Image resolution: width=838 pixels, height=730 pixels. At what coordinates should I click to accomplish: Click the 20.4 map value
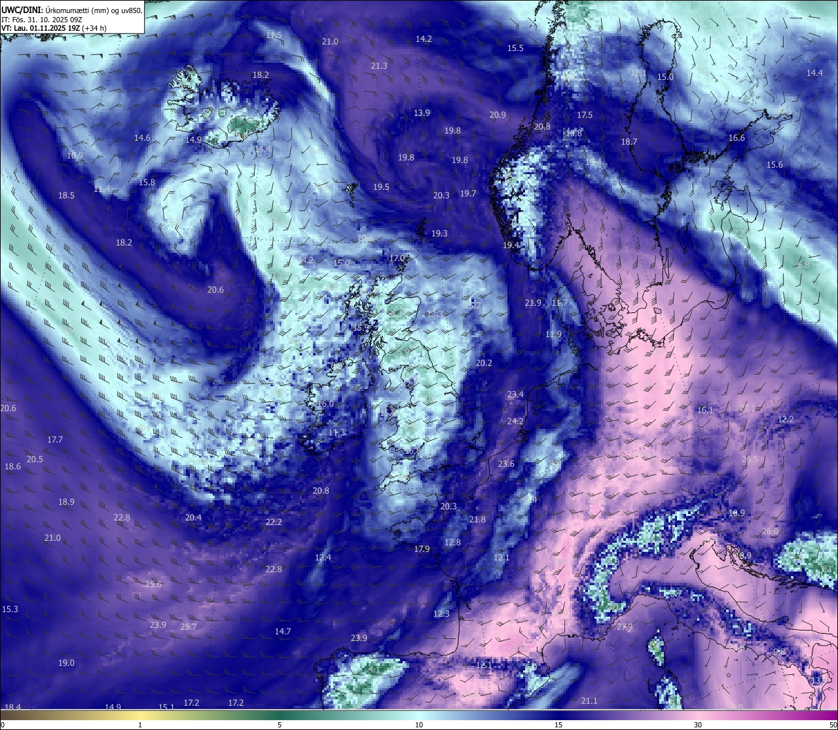(193, 518)
